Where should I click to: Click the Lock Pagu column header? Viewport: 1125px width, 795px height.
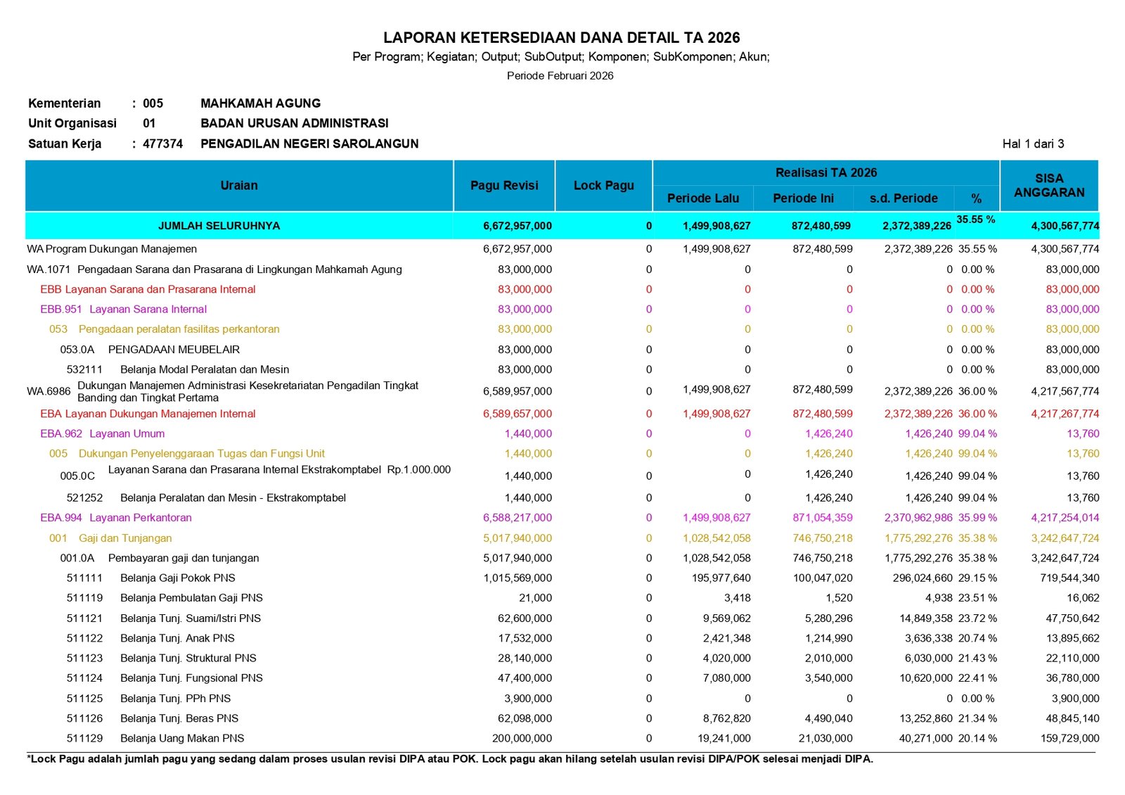(x=603, y=186)
